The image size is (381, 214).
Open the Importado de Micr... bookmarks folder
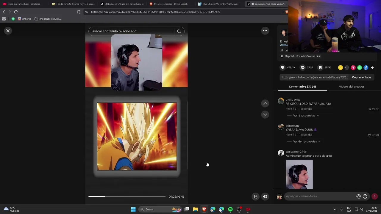coord(48,19)
